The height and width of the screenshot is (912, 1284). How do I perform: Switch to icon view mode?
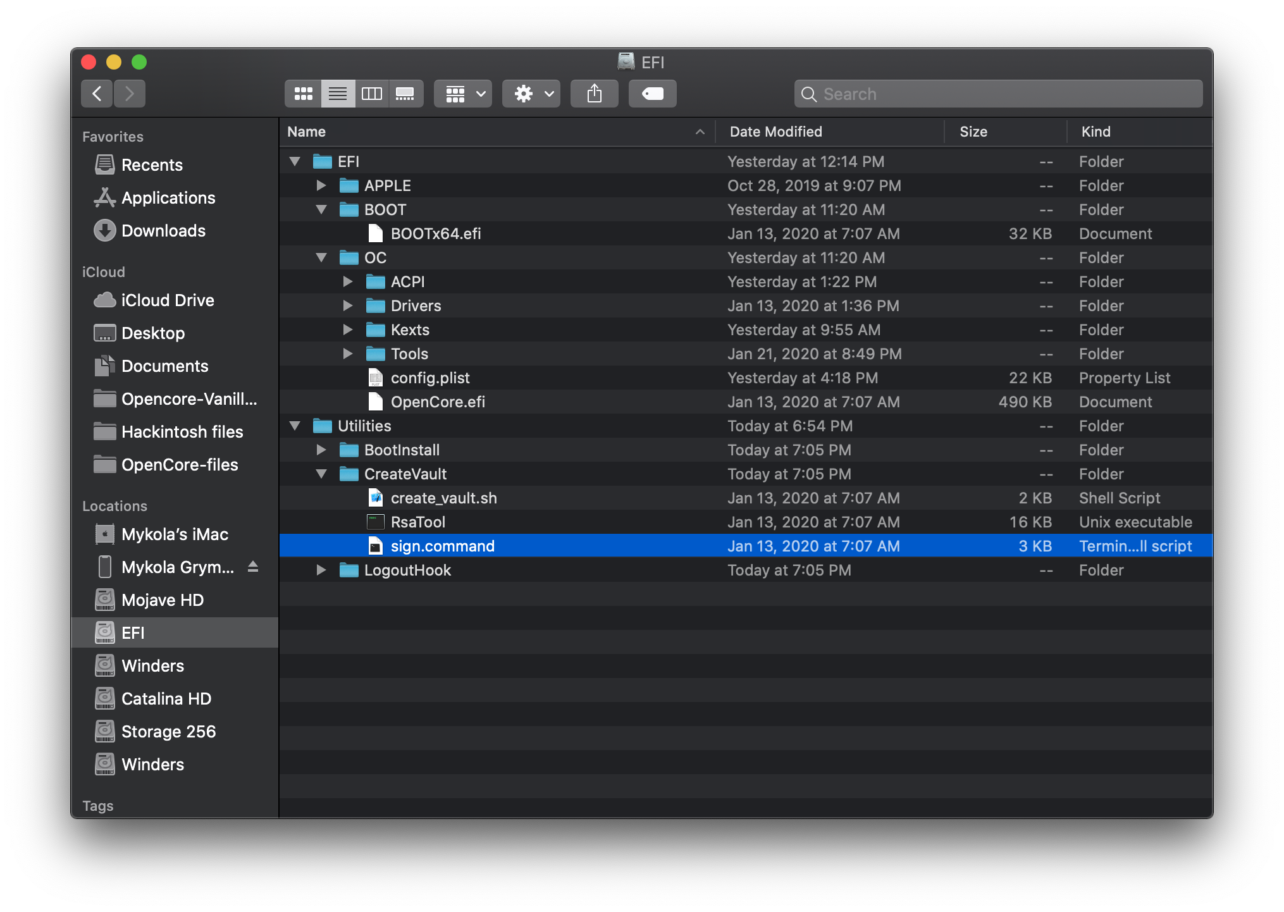(x=303, y=94)
